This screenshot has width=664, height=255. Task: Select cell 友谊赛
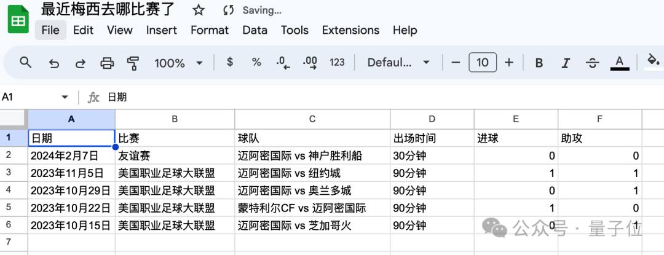coord(175,155)
